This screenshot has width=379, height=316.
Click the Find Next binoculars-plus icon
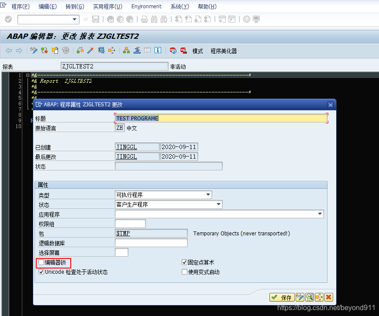pyautogui.click(x=164, y=19)
